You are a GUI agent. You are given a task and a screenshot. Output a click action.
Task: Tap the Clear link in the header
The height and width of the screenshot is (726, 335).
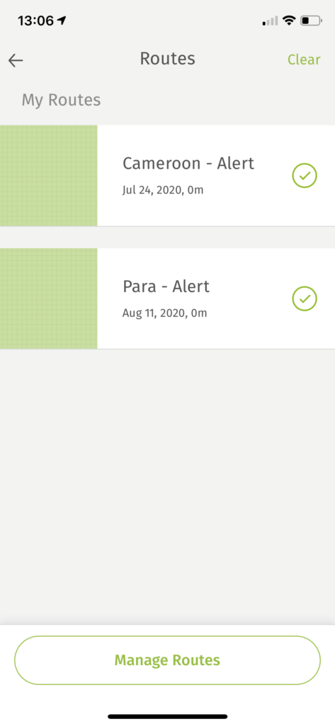[304, 60]
